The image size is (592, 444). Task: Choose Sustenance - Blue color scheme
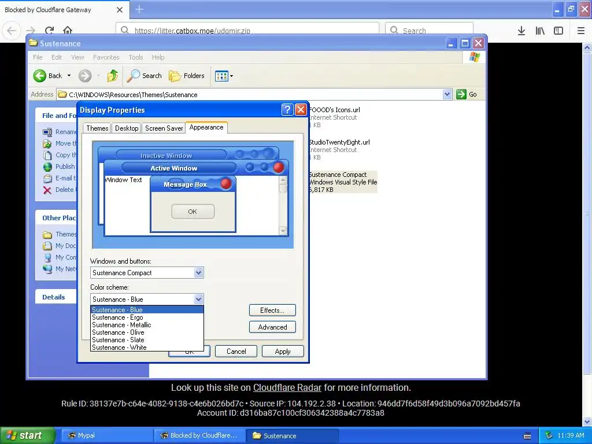coord(147,310)
